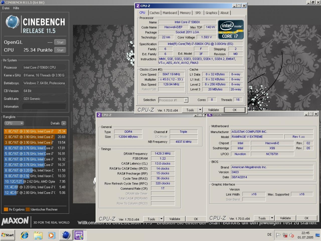
Task: Select first ranking entry with score 25.34
Action: click(x=35, y=131)
